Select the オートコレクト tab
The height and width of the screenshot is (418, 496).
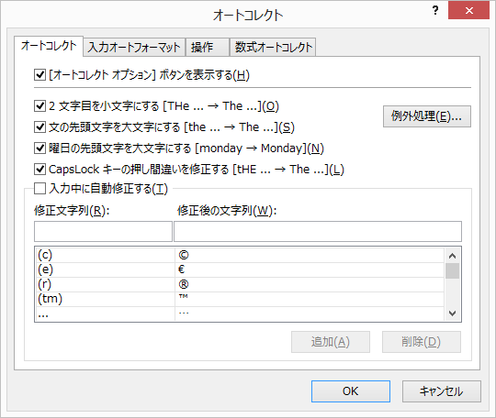(x=49, y=46)
